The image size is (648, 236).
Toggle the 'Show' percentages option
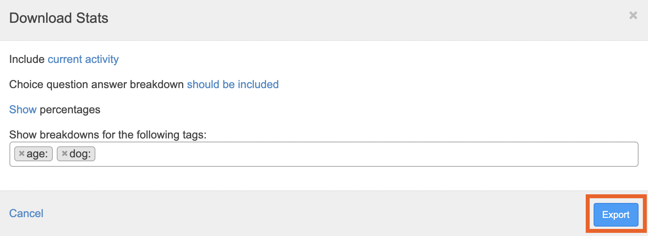point(23,110)
